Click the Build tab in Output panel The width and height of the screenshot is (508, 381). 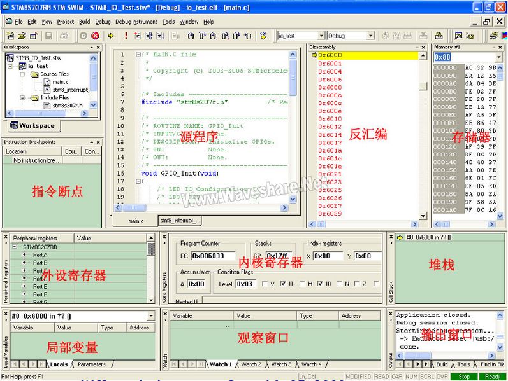pyautogui.click(x=442, y=364)
